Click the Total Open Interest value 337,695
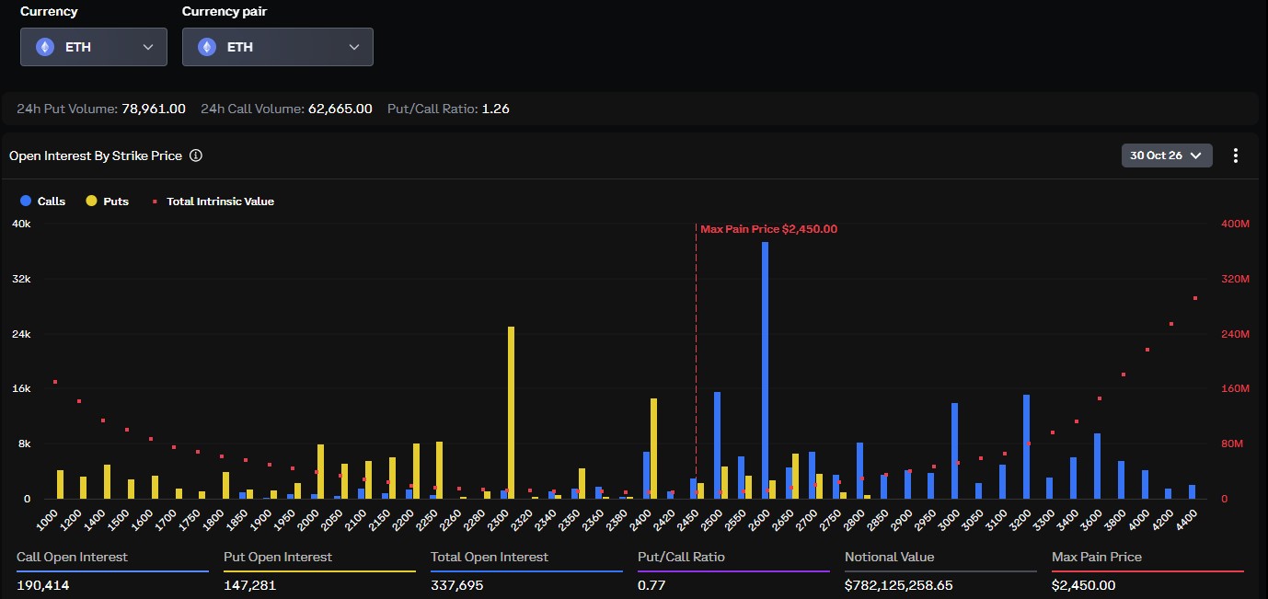 point(457,585)
